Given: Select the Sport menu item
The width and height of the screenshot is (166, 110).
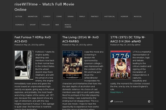Looking at the screenshot, I should click(33, 25).
